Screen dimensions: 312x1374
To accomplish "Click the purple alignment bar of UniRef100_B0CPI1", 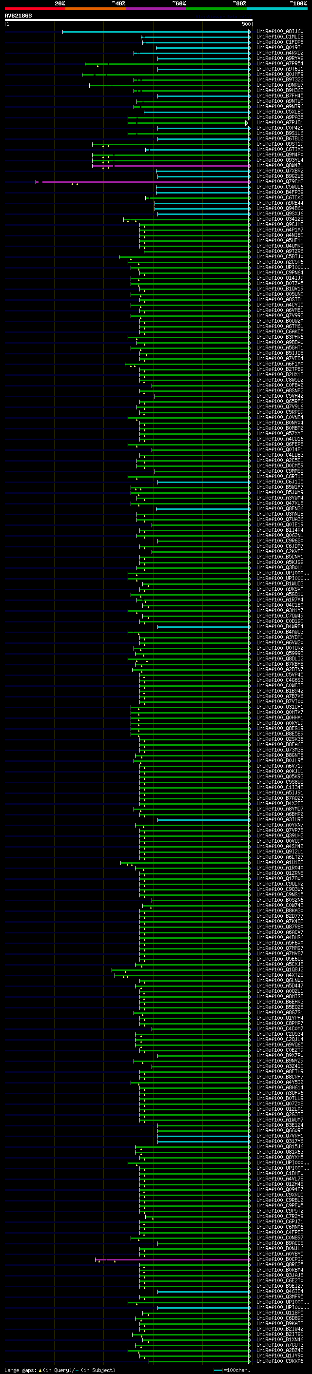I will tap(173, 1259).
